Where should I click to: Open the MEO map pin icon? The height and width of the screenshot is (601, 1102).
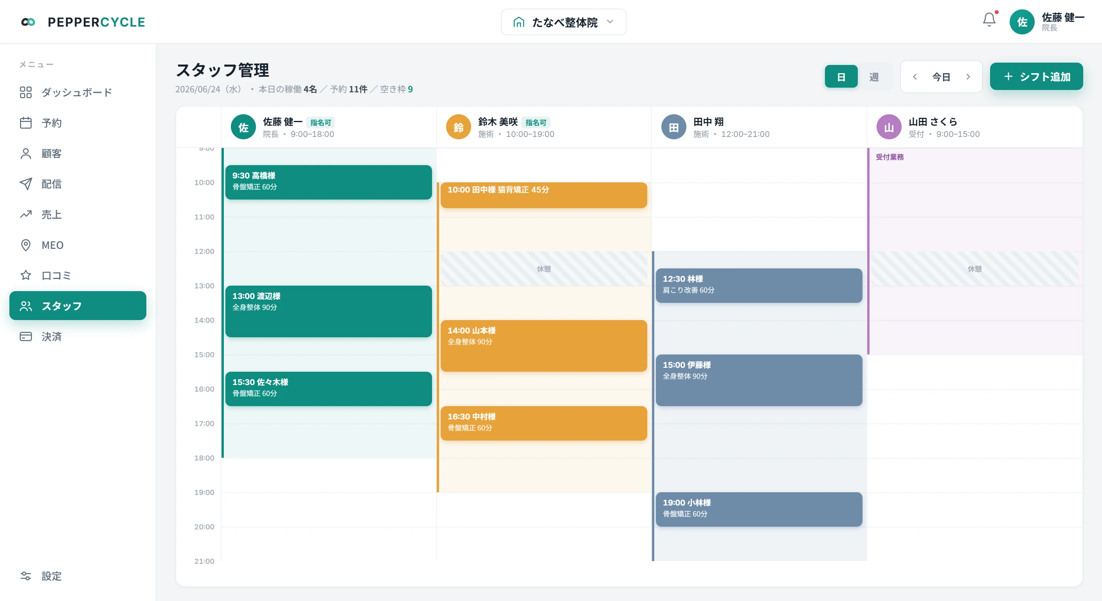26,245
